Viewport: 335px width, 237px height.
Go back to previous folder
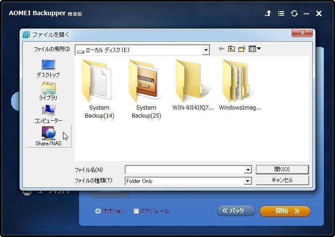[222, 49]
